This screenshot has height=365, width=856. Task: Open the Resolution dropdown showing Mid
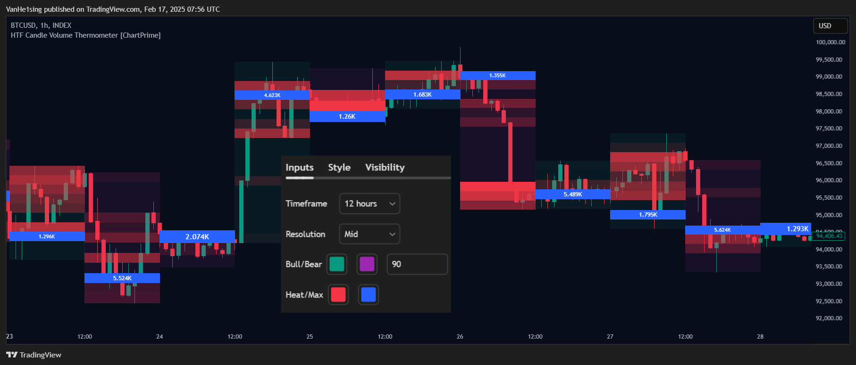(369, 234)
